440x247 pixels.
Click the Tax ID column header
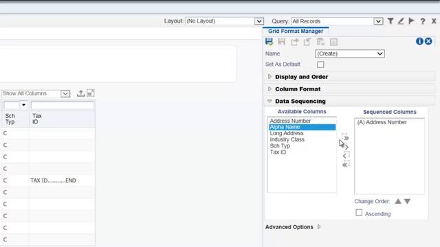(62, 119)
